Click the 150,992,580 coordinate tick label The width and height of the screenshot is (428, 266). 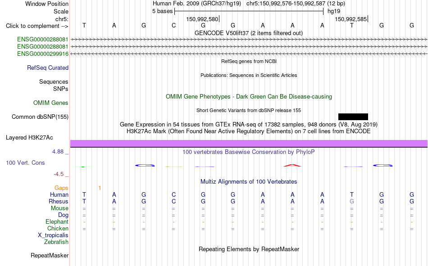click(x=202, y=19)
